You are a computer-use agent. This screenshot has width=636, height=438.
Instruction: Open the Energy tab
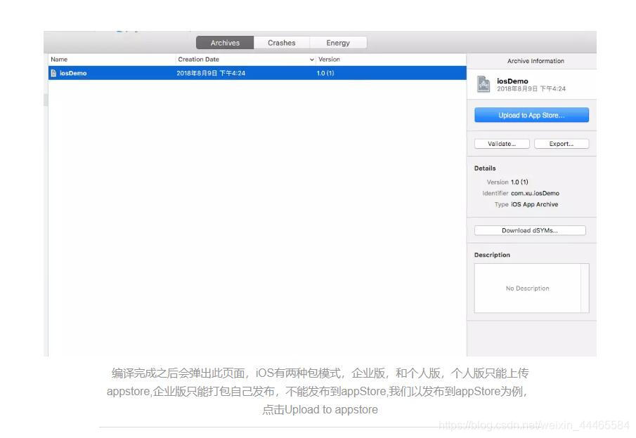pos(338,43)
